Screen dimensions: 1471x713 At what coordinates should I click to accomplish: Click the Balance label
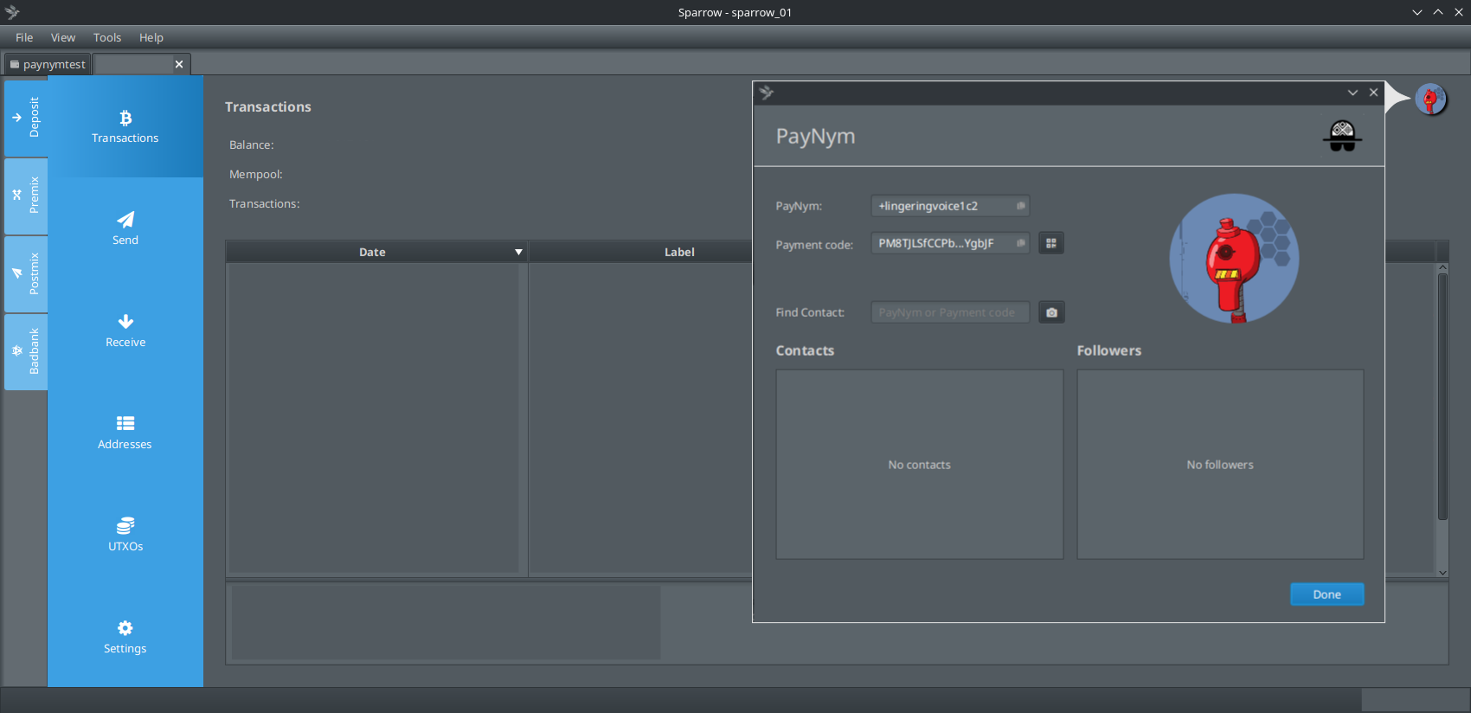252,145
